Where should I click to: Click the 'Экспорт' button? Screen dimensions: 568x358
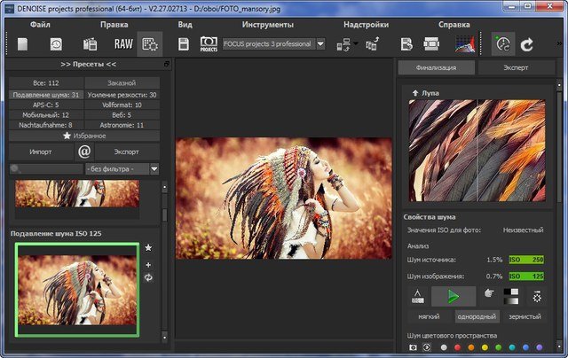coord(126,152)
